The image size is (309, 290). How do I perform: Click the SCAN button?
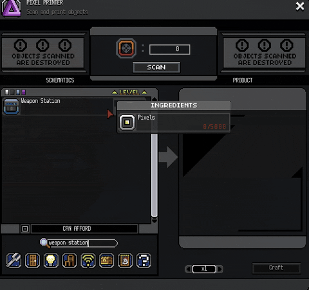point(156,68)
